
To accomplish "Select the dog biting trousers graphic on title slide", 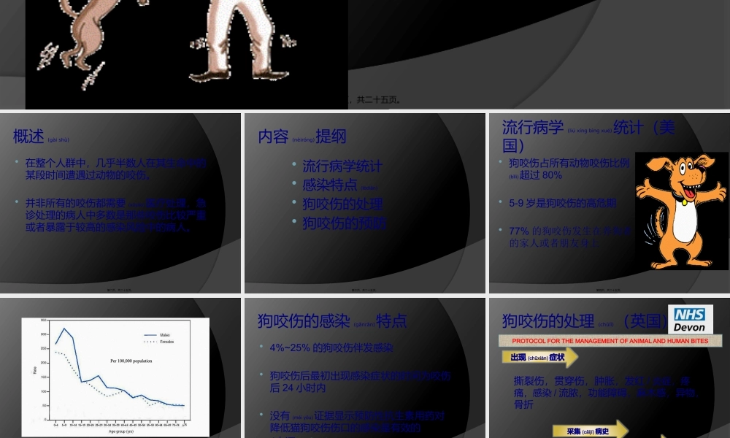I will point(88,29).
